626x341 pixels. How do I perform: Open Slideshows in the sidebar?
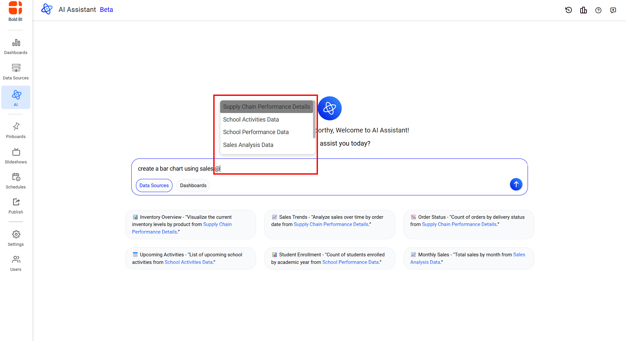click(x=16, y=156)
